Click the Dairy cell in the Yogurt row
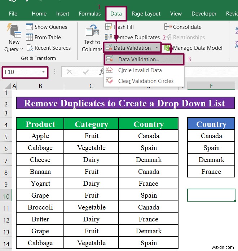 (x=91, y=183)
